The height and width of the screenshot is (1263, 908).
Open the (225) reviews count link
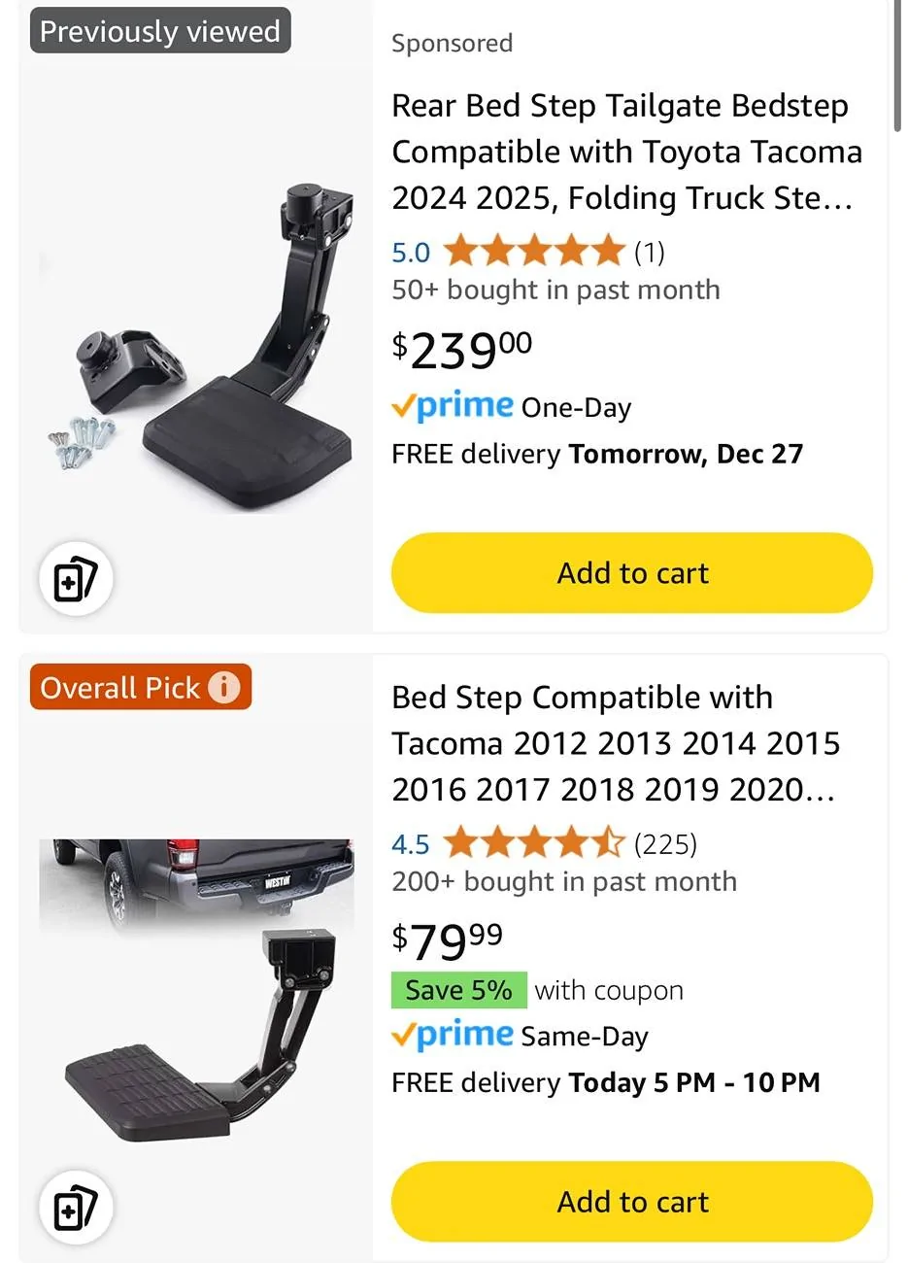click(665, 843)
